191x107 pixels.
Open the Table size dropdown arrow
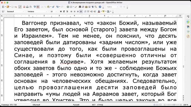73,7
